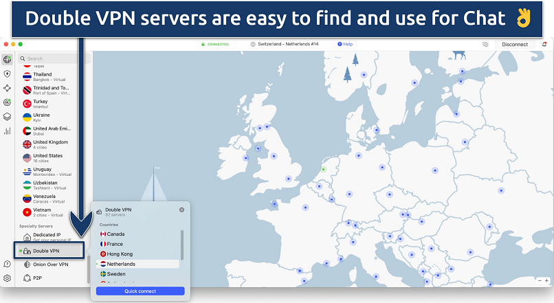Click the 'Onion Over VPN' label

[x=51, y=265]
